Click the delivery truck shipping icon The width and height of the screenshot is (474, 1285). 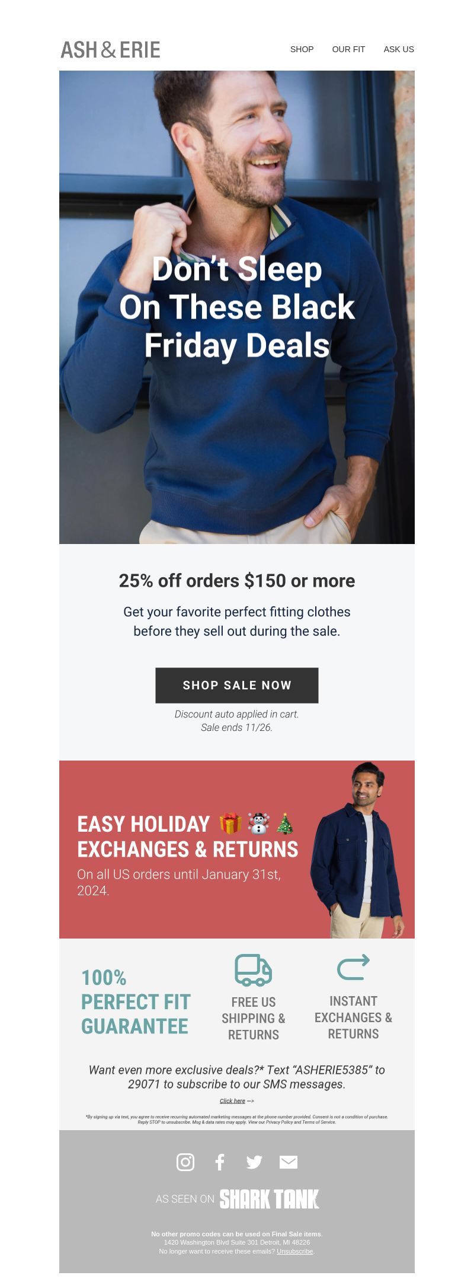[254, 971]
